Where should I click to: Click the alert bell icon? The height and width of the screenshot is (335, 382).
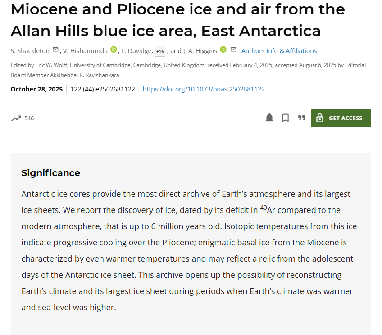269,118
